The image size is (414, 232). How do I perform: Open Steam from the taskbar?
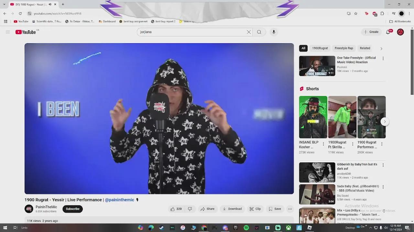[x=161, y=228]
